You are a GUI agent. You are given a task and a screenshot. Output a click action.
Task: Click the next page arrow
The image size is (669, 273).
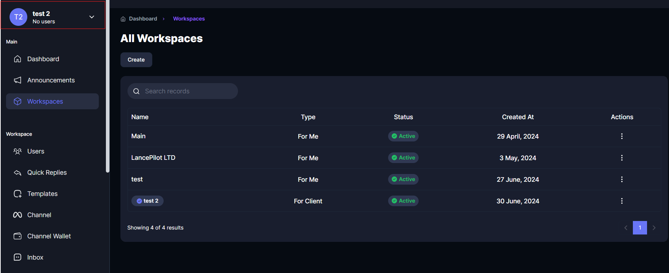[x=654, y=228]
